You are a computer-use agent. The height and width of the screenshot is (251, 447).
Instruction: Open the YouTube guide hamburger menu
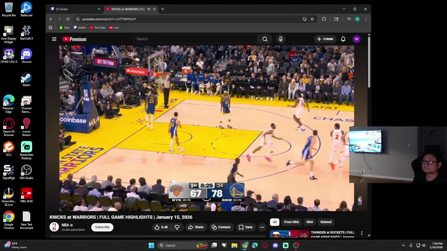click(x=54, y=39)
